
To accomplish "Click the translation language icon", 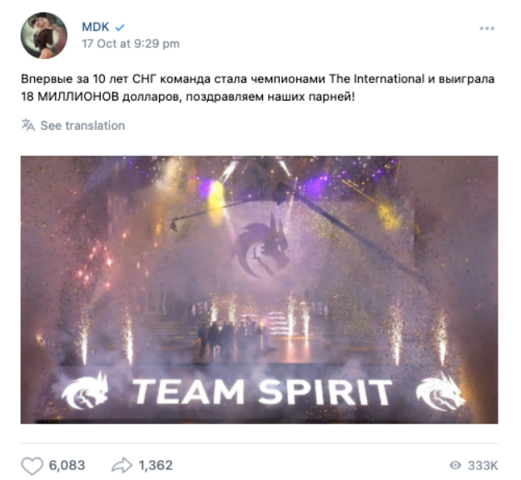I will (28, 126).
